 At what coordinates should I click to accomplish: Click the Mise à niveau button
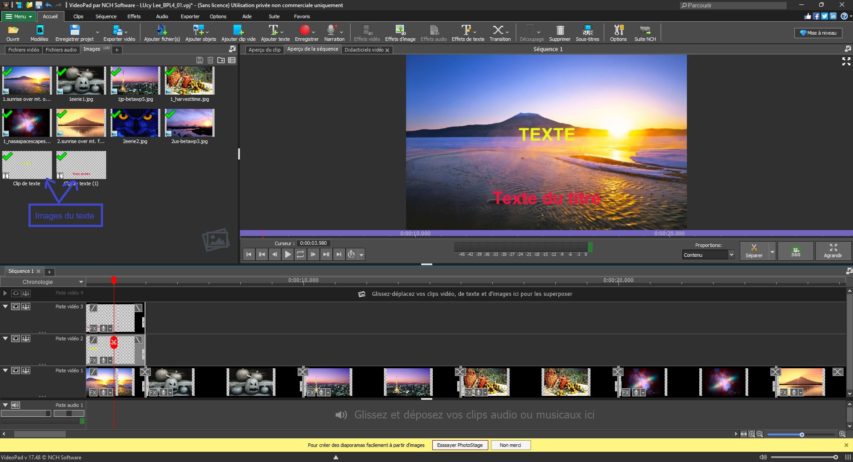point(818,33)
